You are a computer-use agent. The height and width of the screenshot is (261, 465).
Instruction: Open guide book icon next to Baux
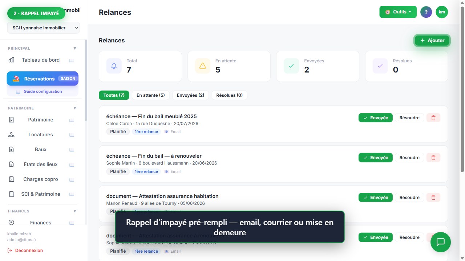(x=72, y=150)
